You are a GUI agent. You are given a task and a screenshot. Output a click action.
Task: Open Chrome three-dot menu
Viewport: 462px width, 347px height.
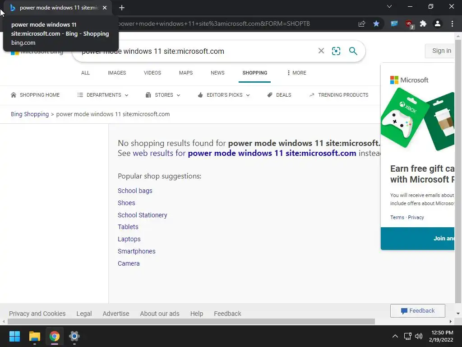point(452,23)
